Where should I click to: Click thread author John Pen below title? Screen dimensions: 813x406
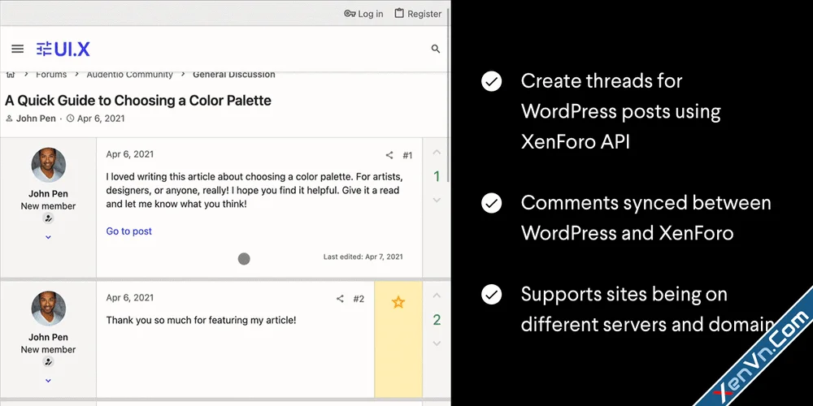pos(36,119)
